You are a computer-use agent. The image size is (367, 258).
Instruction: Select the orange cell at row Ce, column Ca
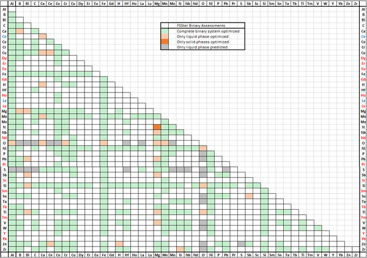pyautogui.click(x=42, y=36)
